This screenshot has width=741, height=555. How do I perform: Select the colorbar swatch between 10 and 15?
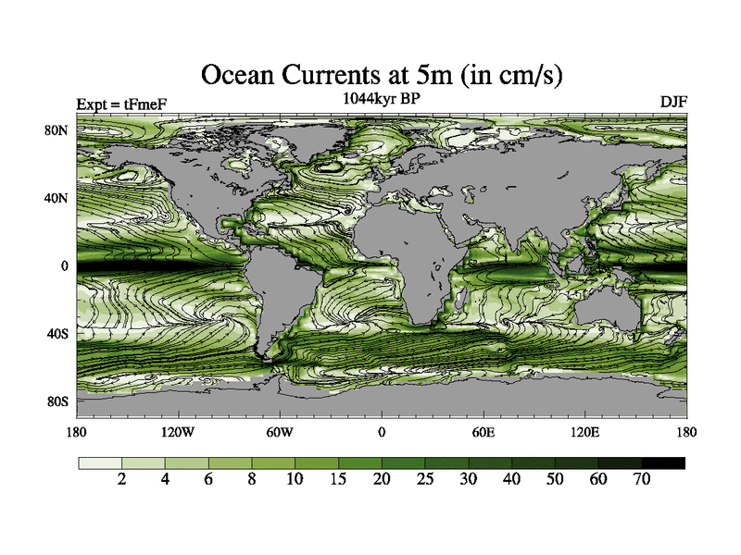[317, 462]
